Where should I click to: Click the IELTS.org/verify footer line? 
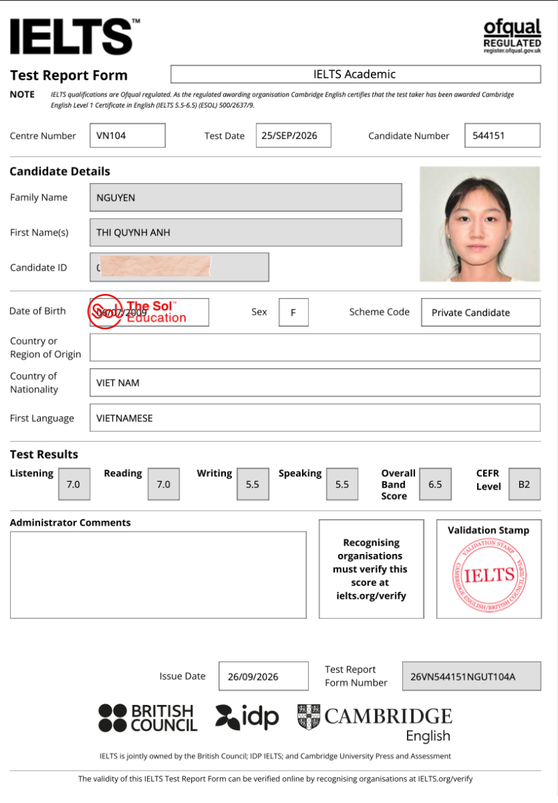click(276, 779)
